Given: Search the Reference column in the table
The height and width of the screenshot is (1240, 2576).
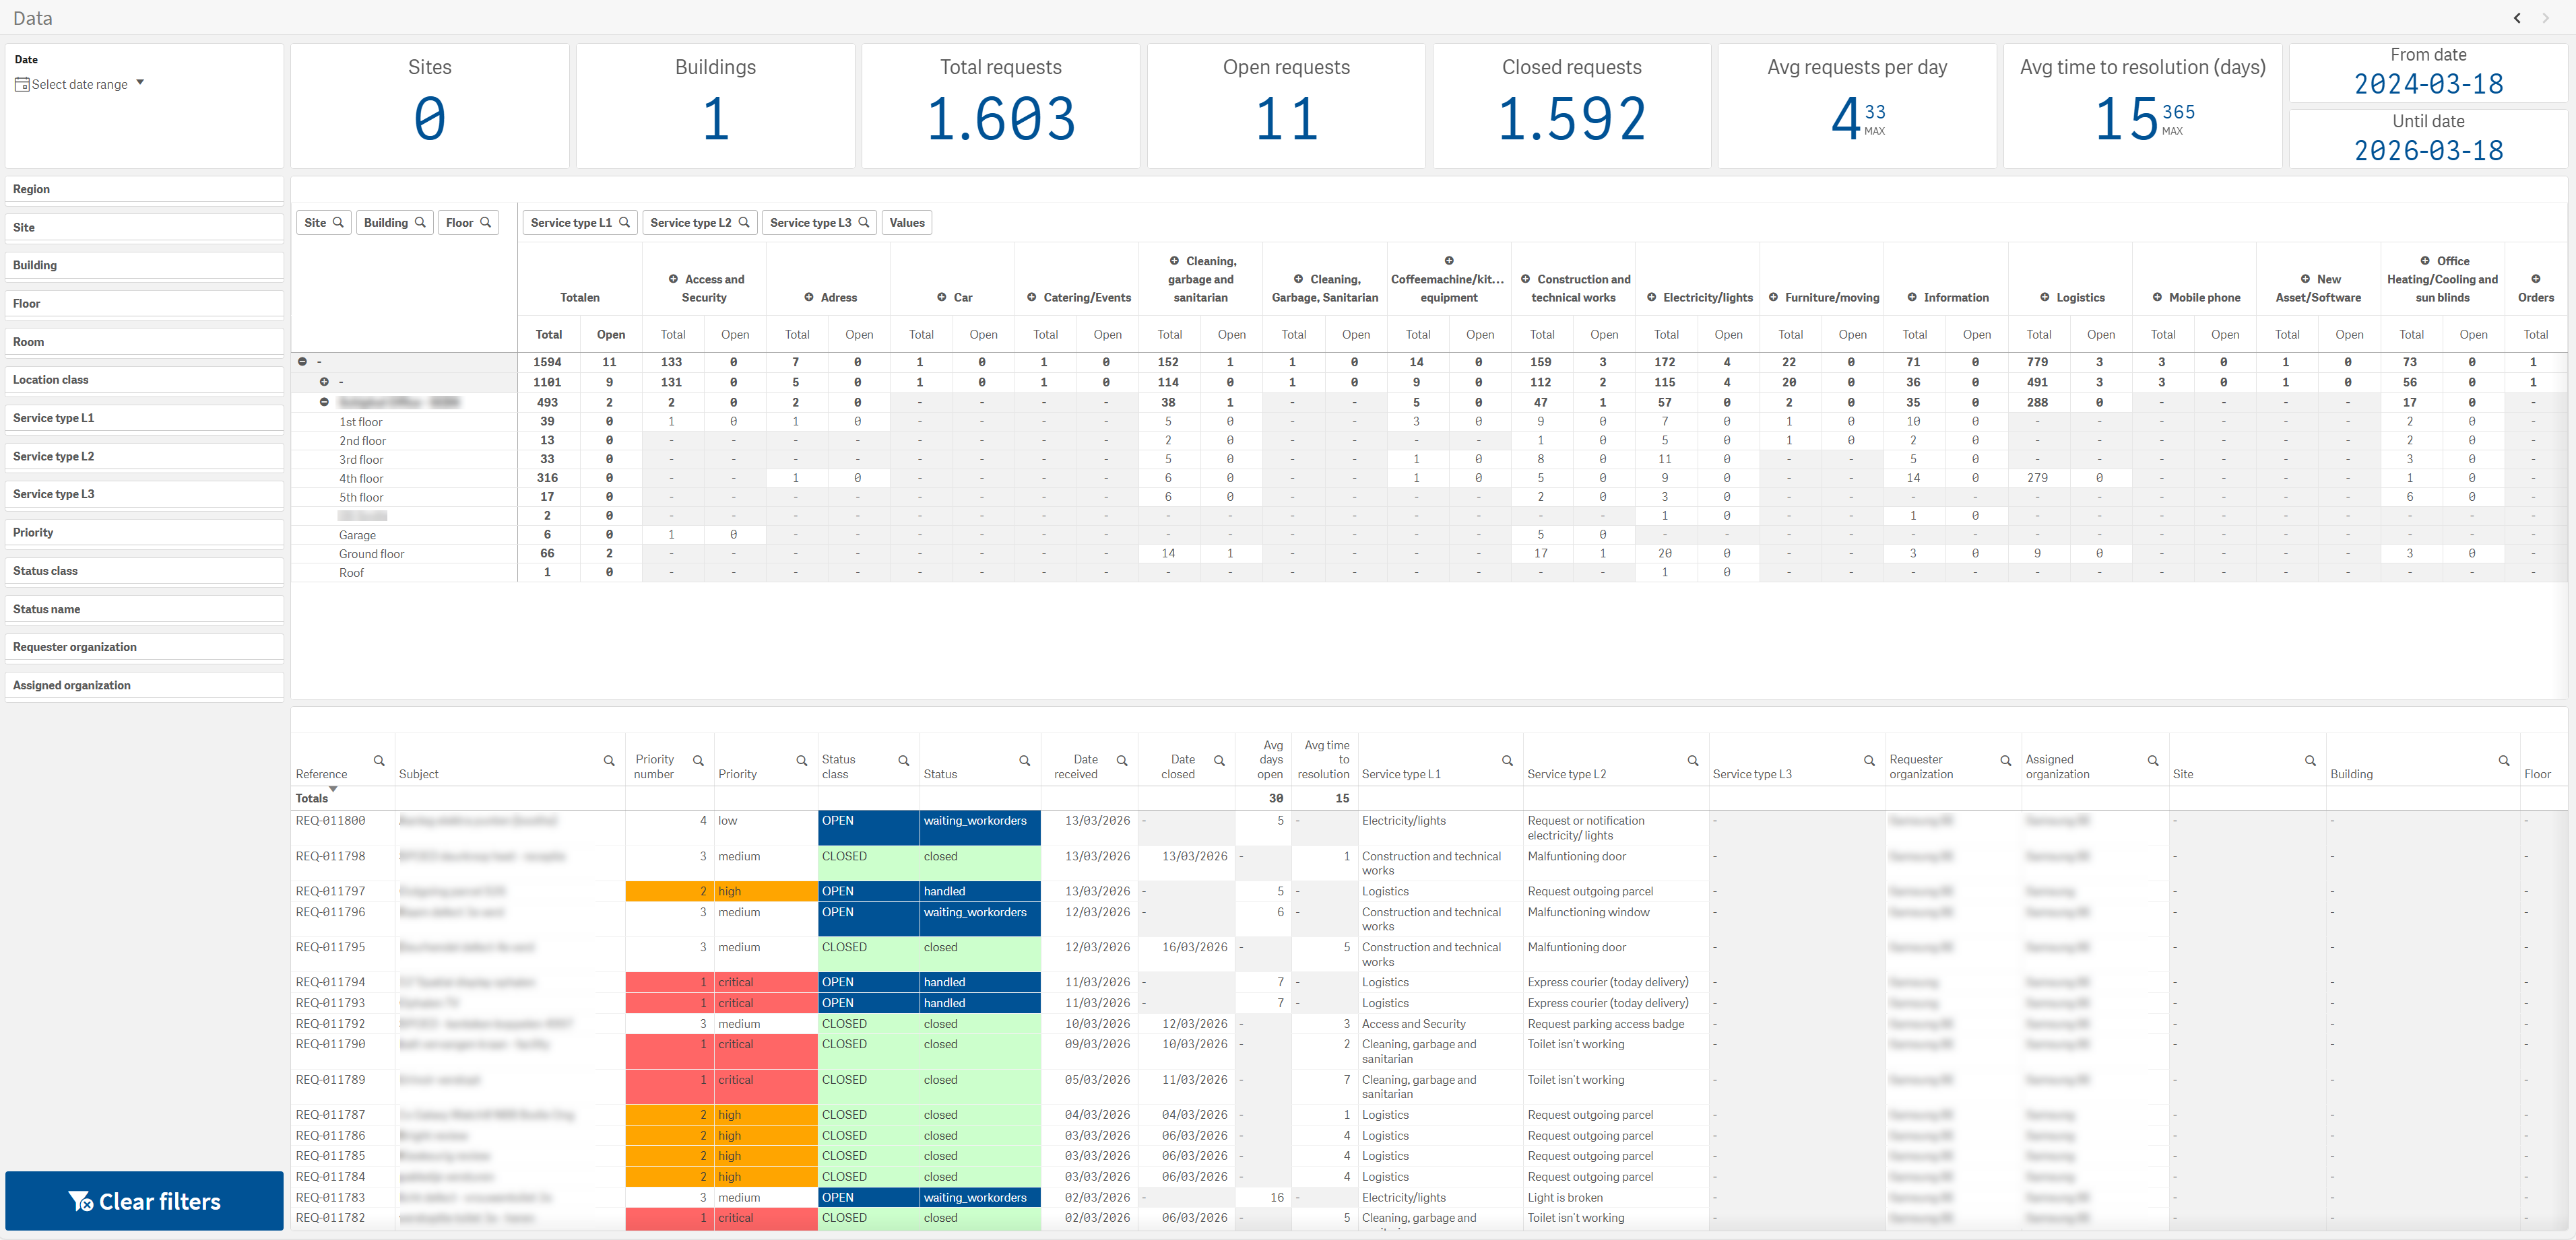Looking at the screenshot, I should tap(379, 761).
